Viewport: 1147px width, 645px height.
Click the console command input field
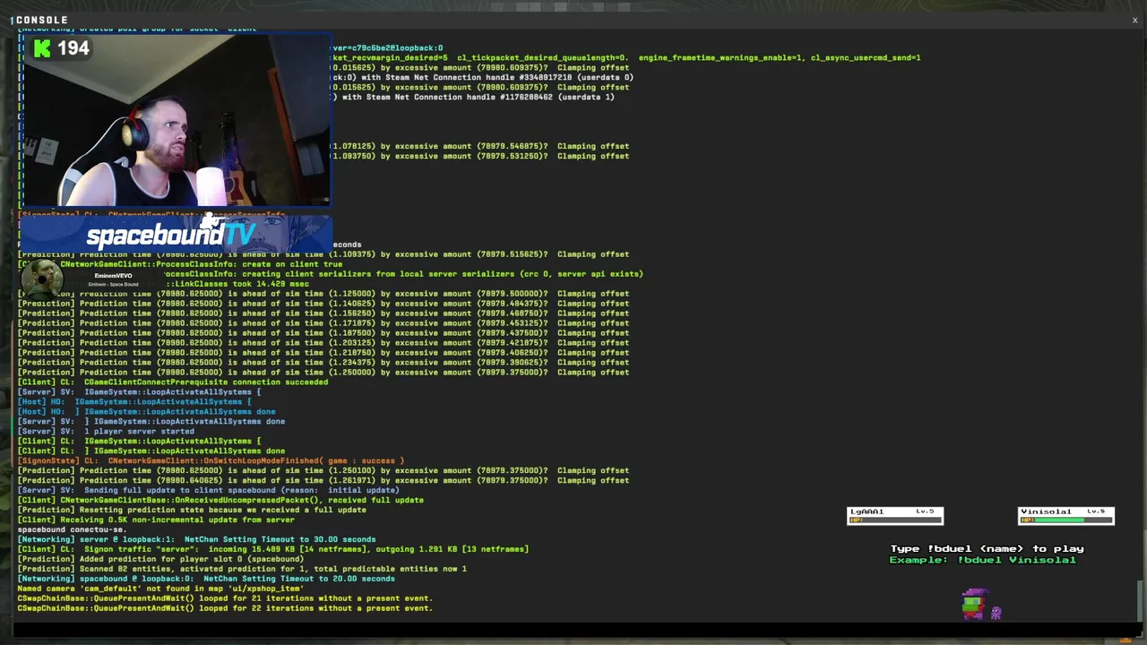[573, 629]
